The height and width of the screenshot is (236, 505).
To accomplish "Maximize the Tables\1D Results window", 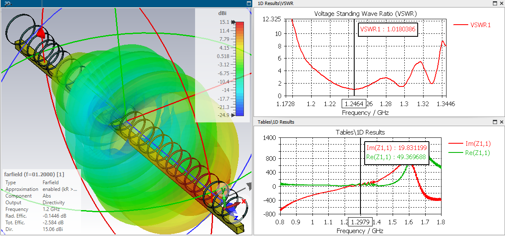I will click(x=495, y=122).
